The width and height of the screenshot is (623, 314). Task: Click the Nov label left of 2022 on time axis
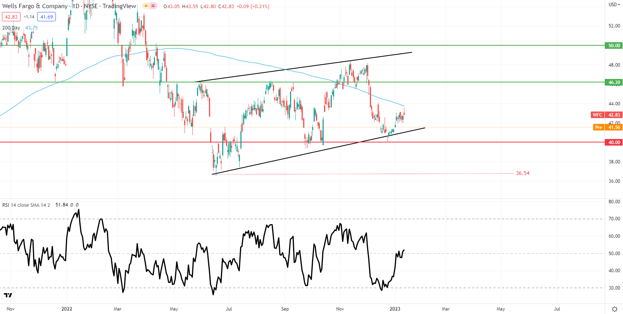click(x=11, y=309)
